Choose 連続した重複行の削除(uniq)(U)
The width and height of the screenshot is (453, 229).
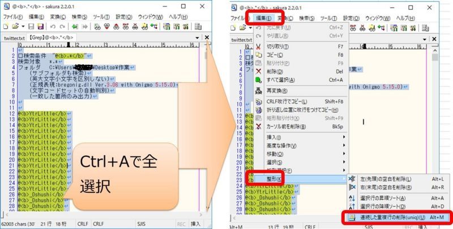click(398, 218)
